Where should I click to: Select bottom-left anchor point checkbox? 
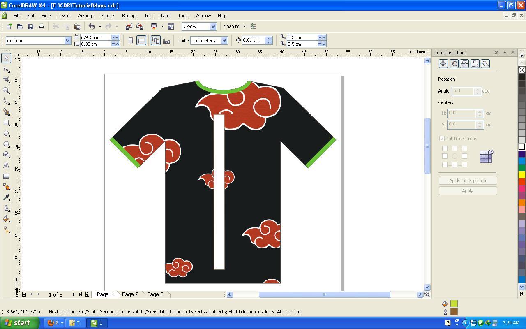pyautogui.click(x=445, y=164)
